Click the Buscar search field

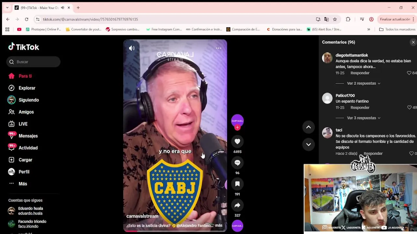tap(33, 62)
